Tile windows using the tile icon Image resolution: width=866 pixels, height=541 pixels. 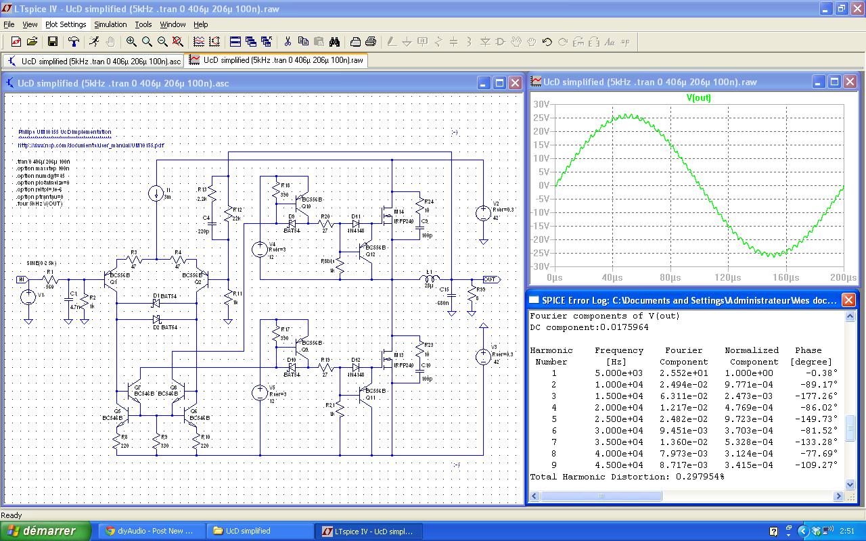[x=235, y=42]
